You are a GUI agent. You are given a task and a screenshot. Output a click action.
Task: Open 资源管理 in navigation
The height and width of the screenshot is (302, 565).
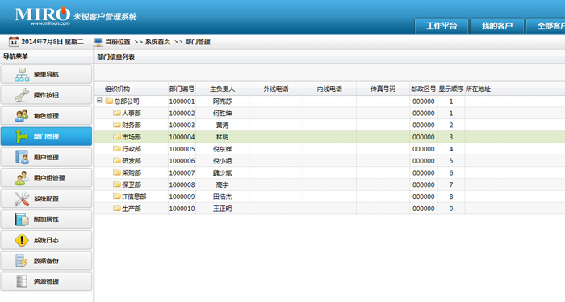pyautogui.click(x=46, y=282)
